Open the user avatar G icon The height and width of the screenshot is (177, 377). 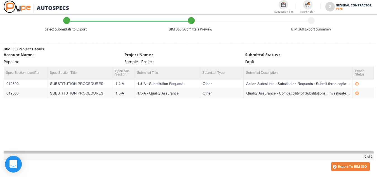(x=330, y=7)
